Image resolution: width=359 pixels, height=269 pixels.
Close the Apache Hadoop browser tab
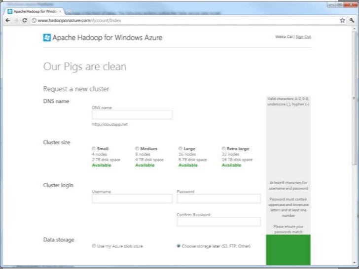coord(60,11)
